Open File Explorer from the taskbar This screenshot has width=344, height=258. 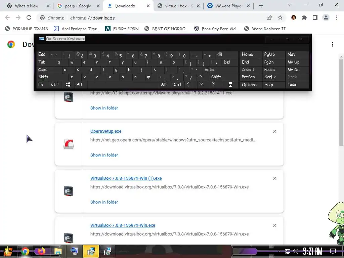pos(58,251)
